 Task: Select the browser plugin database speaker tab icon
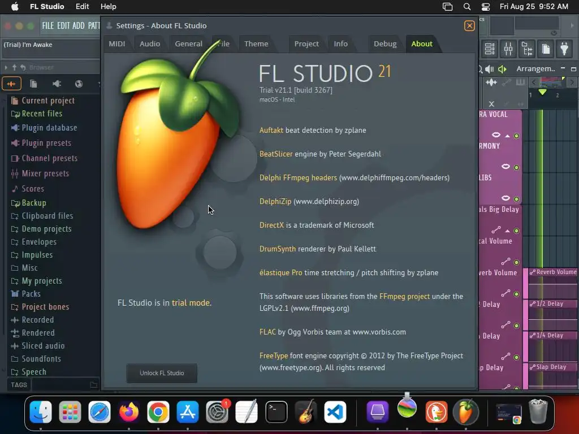coord(57,84)
